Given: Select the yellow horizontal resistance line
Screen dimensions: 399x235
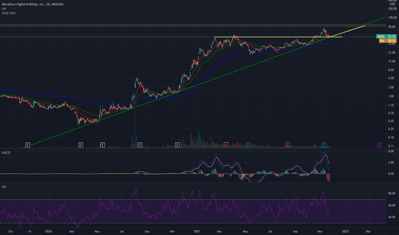Looking at the screenshot, I should [278, 37].
